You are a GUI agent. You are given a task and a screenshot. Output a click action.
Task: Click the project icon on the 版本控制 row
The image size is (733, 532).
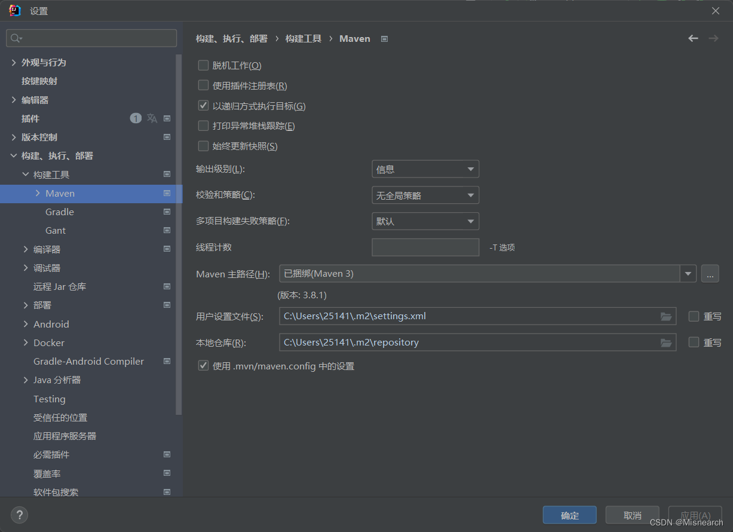point(167,137)
